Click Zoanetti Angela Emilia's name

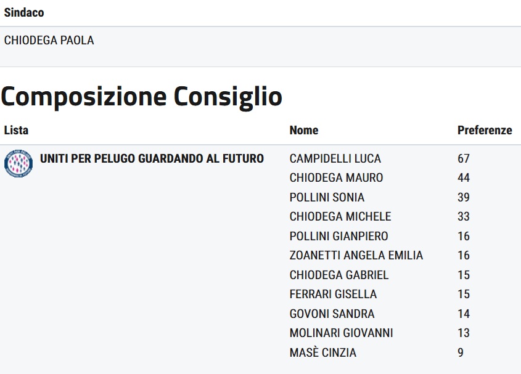click(356, 255)
